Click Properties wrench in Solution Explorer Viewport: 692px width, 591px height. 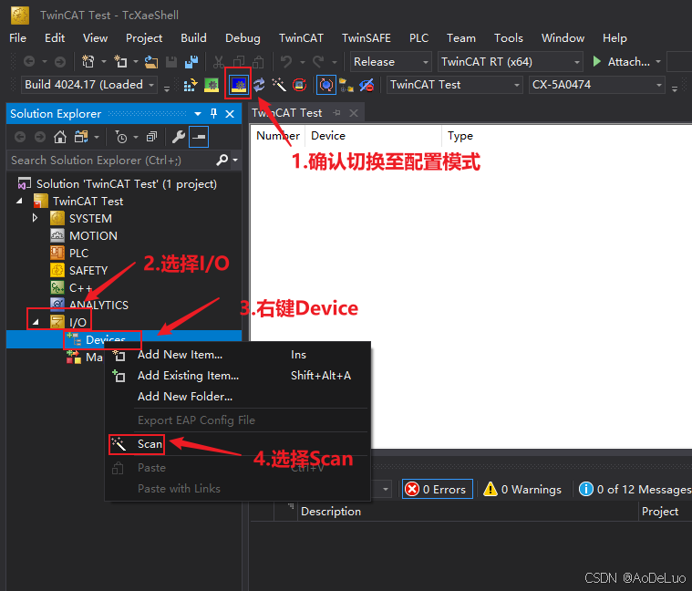point(179,138)
